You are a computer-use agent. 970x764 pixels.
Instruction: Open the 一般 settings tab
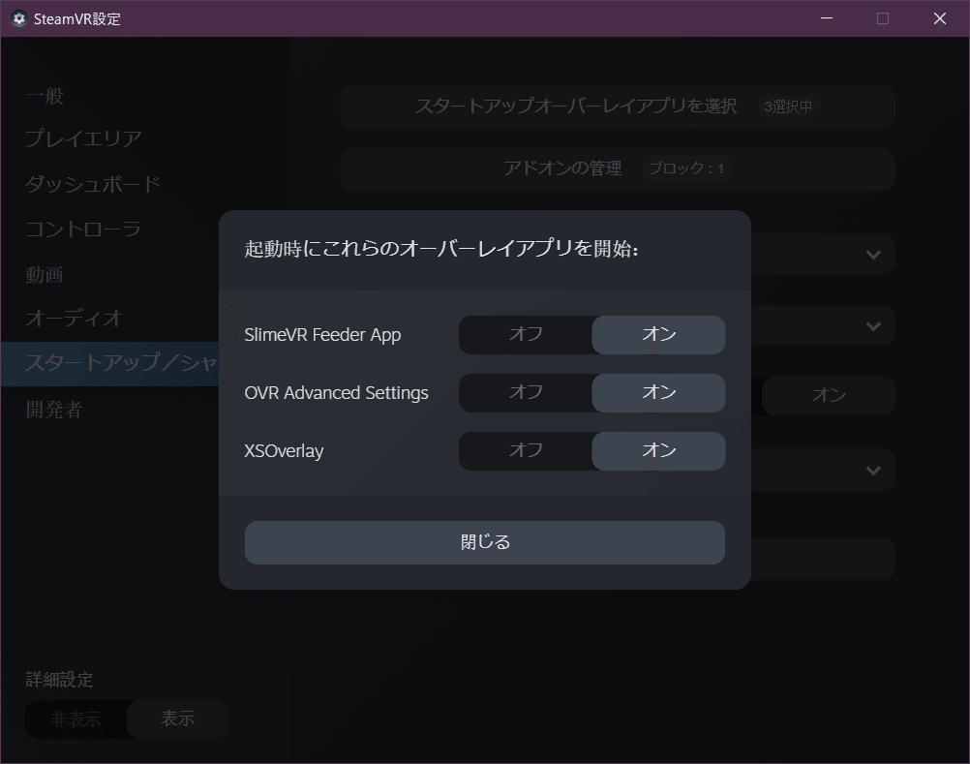click(45, 96)
